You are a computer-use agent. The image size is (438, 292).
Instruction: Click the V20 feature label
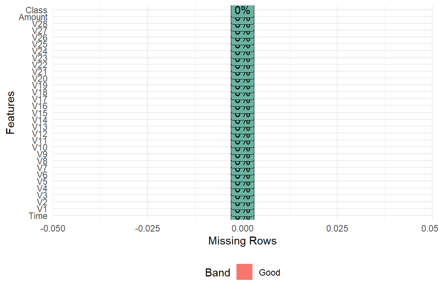[x=40, y=79]
